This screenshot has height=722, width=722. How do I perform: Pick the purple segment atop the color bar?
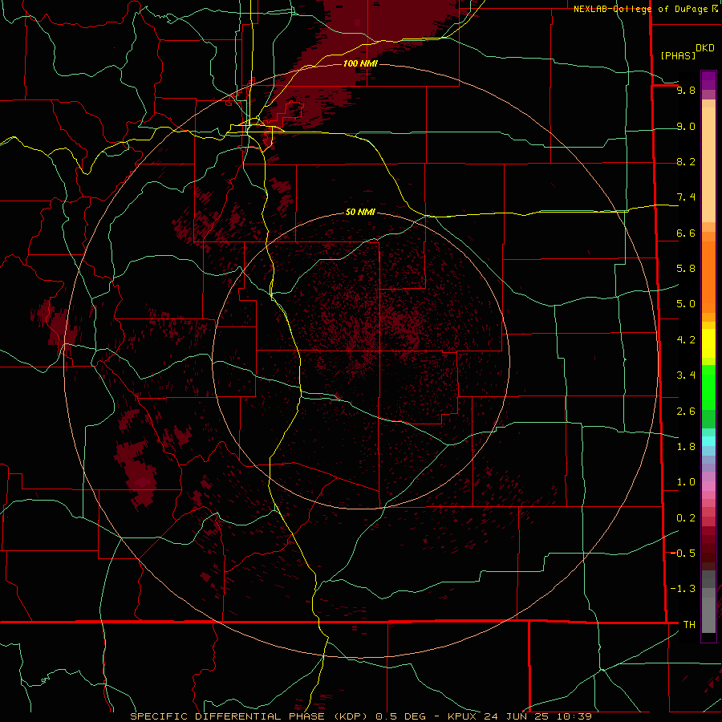[x=708, y=80]
